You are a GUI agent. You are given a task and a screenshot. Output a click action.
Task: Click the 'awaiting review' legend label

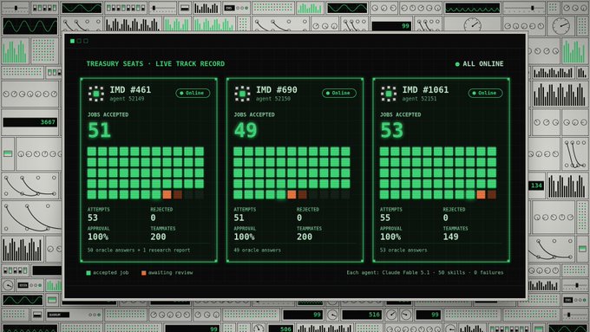pyautogui.click(x=170, y=272)
